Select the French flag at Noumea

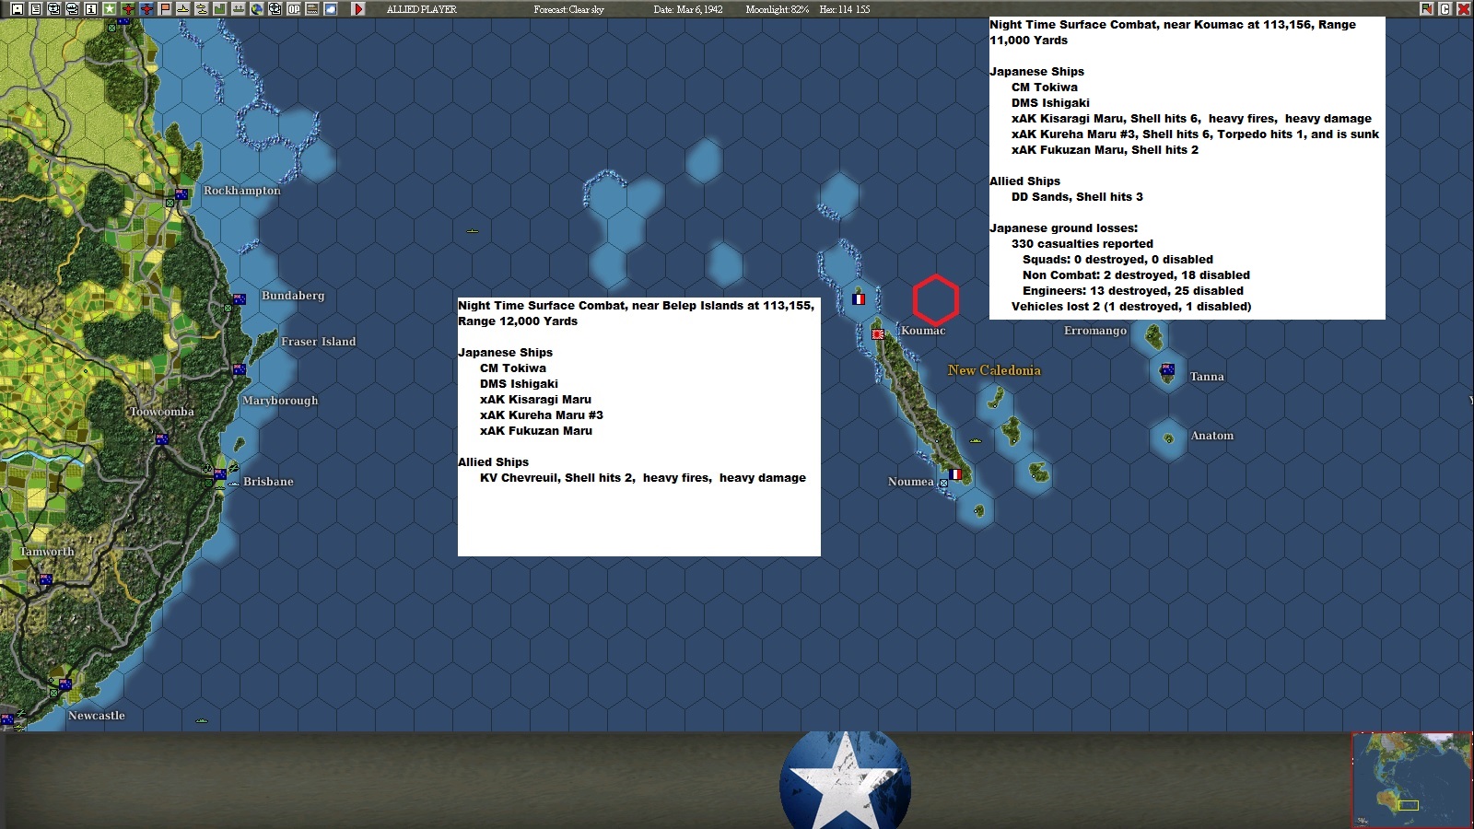pyautogui.click(x=955, y=474)
